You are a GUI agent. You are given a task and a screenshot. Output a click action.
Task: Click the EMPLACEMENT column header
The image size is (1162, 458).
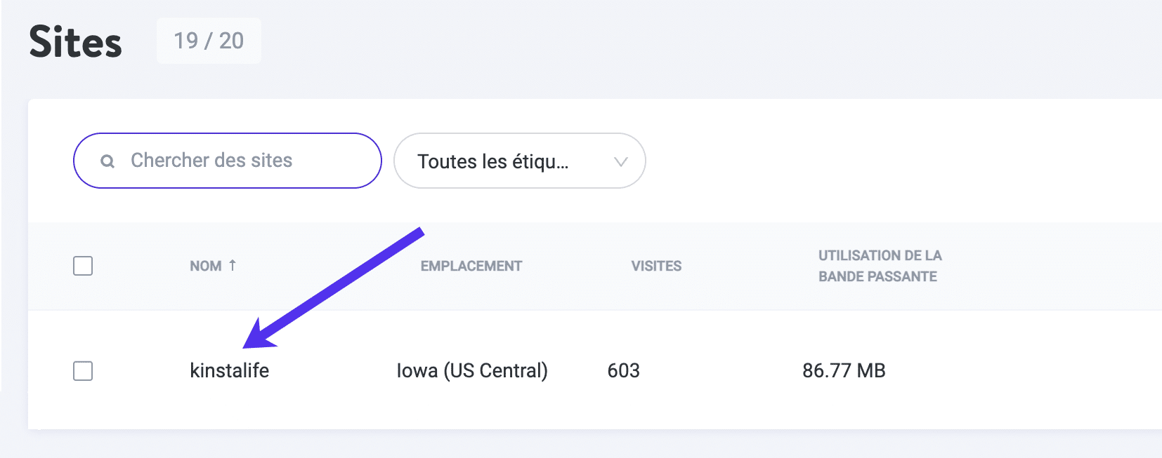click(471, 266)
